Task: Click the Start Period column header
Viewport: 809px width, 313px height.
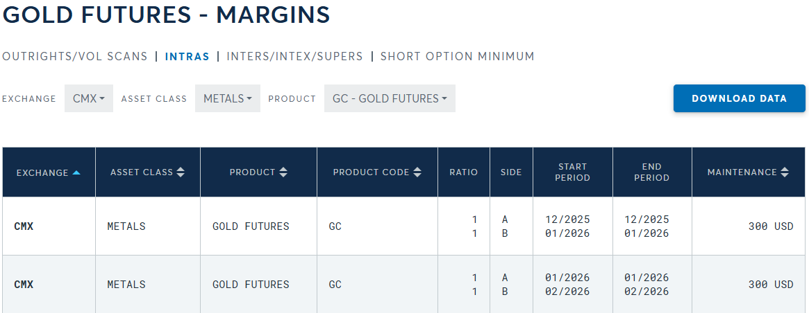Action: [572, 172]
